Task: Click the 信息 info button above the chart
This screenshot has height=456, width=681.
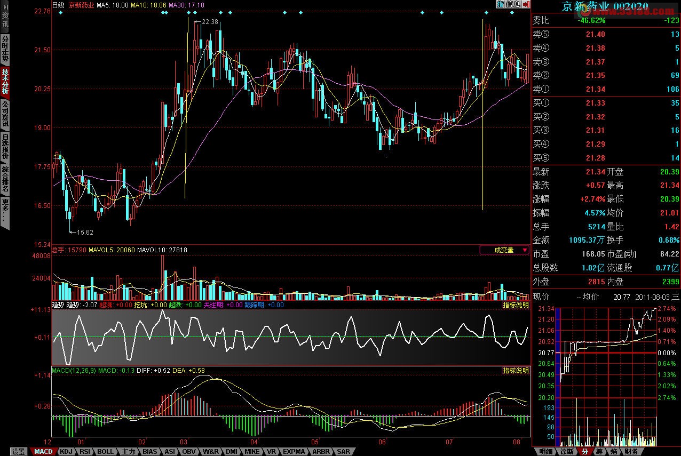Action: point(513,4)
